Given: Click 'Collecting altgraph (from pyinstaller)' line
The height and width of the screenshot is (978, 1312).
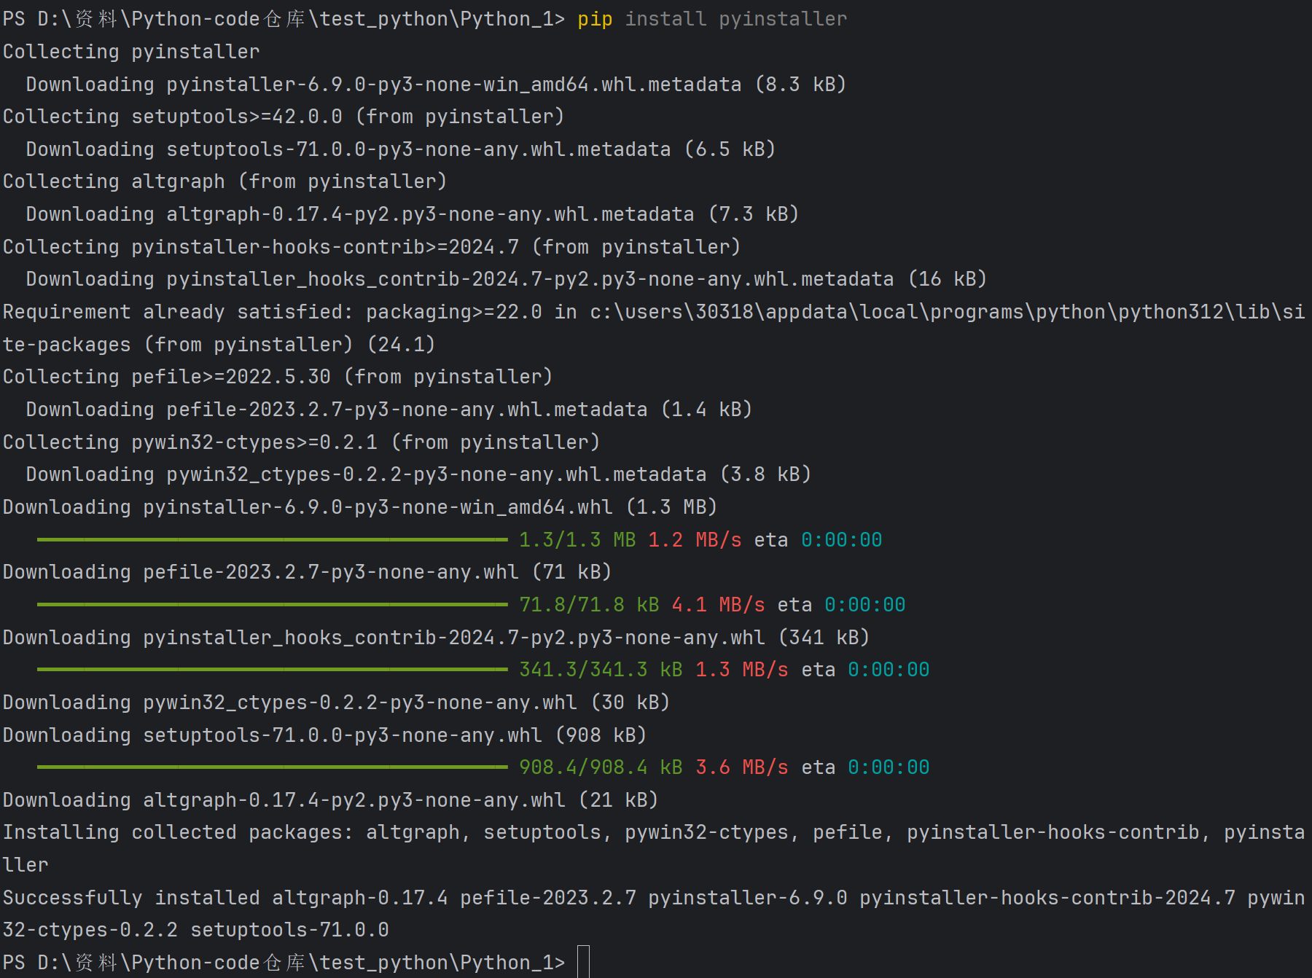Looking at the screenshot, I should [224, 181].
